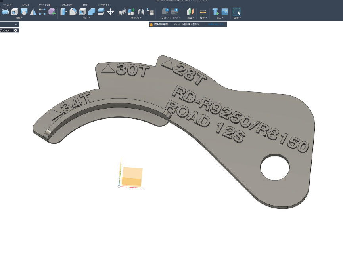Viewport: 343px width, 257px height.
Task: Collapse the browser panel with the minus button
Action: 15,25
